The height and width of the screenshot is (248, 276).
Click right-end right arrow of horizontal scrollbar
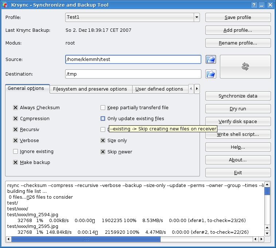pyautogui.click(x=261, y=239)
